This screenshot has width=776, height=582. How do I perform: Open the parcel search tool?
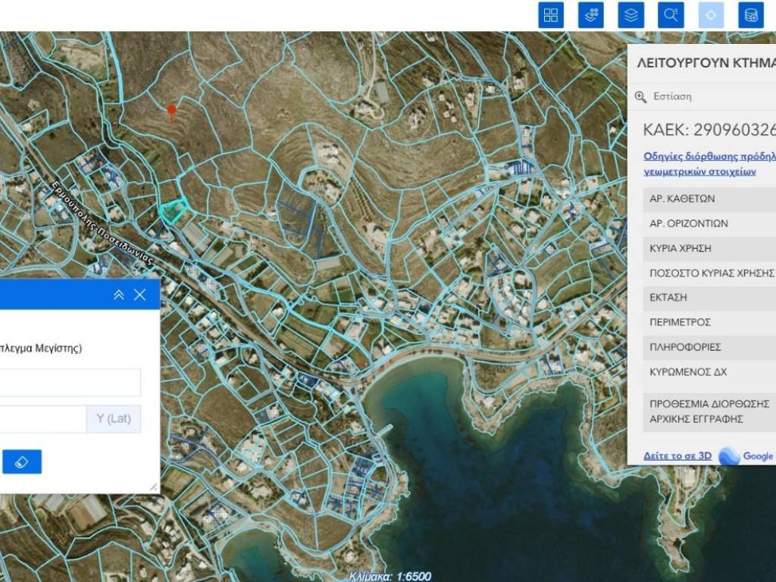click(671, 15)
